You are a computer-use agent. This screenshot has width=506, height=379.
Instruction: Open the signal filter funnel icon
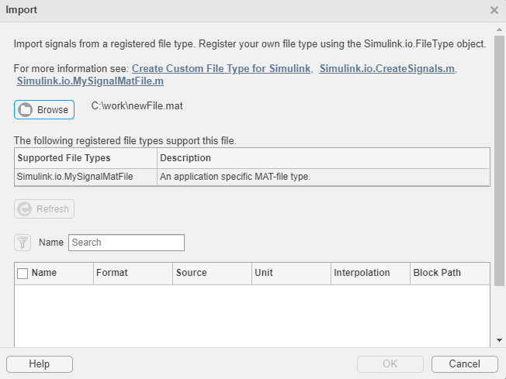[x=23, y=243]
